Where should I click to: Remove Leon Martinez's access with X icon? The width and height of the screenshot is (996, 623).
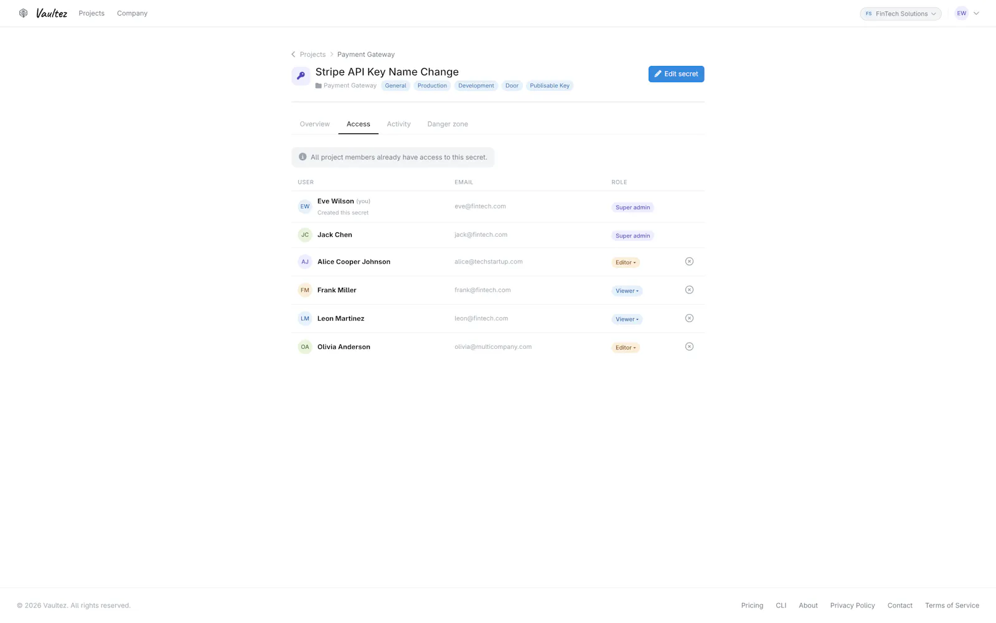pos(689,318)
